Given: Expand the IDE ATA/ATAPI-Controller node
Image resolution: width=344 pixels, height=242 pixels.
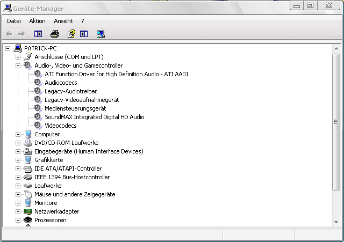Looking at the screenshot, I should pos(18,168).
